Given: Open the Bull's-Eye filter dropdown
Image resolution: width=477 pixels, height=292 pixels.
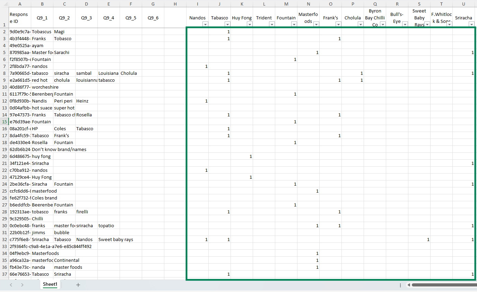Looking at the screenshot, I should coord(405,24).
